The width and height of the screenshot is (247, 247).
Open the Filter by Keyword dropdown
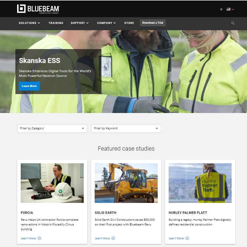126,128
